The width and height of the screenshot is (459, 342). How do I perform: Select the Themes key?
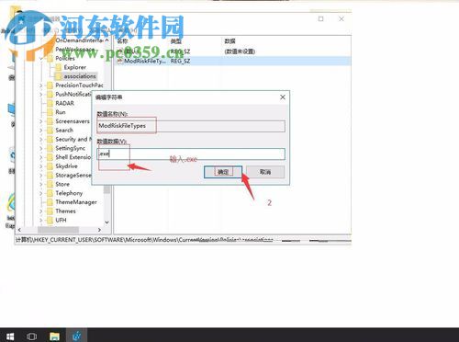point(65,211)
